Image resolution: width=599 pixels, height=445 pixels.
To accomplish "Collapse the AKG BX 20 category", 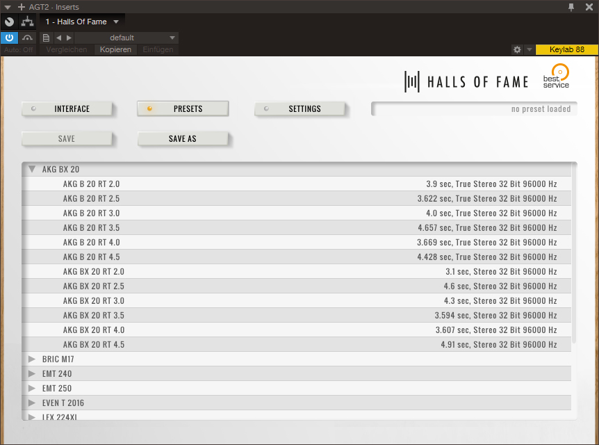I will click(32, 169).
